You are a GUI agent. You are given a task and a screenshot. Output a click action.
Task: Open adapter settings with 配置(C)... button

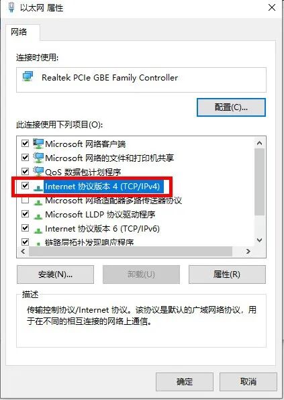pos(231,107)
